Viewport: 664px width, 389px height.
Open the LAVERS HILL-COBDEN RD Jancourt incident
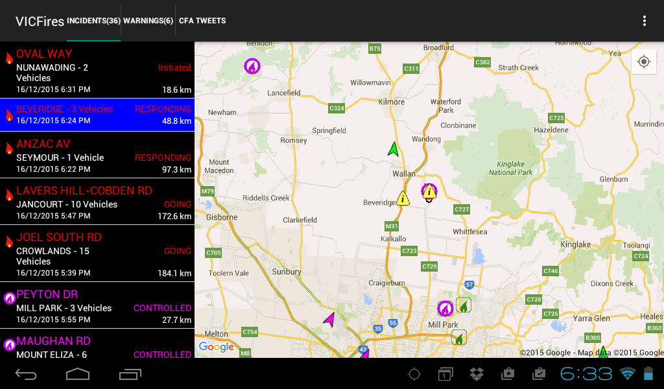(97, 202)
